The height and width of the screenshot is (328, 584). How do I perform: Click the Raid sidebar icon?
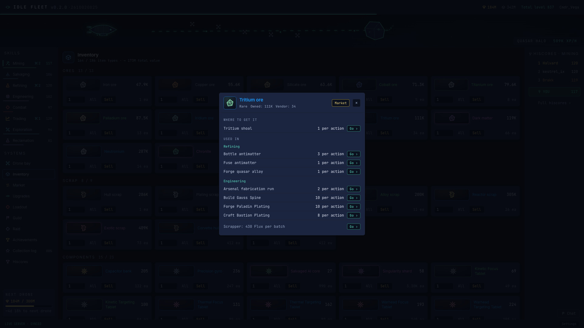[x=8, y=229]
